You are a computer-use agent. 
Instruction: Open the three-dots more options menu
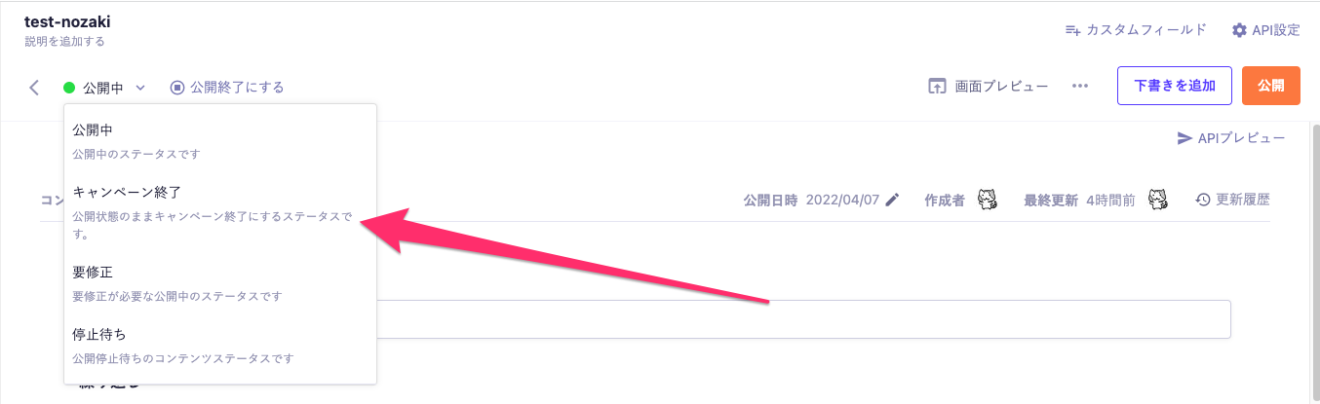tap(1079, 86)
